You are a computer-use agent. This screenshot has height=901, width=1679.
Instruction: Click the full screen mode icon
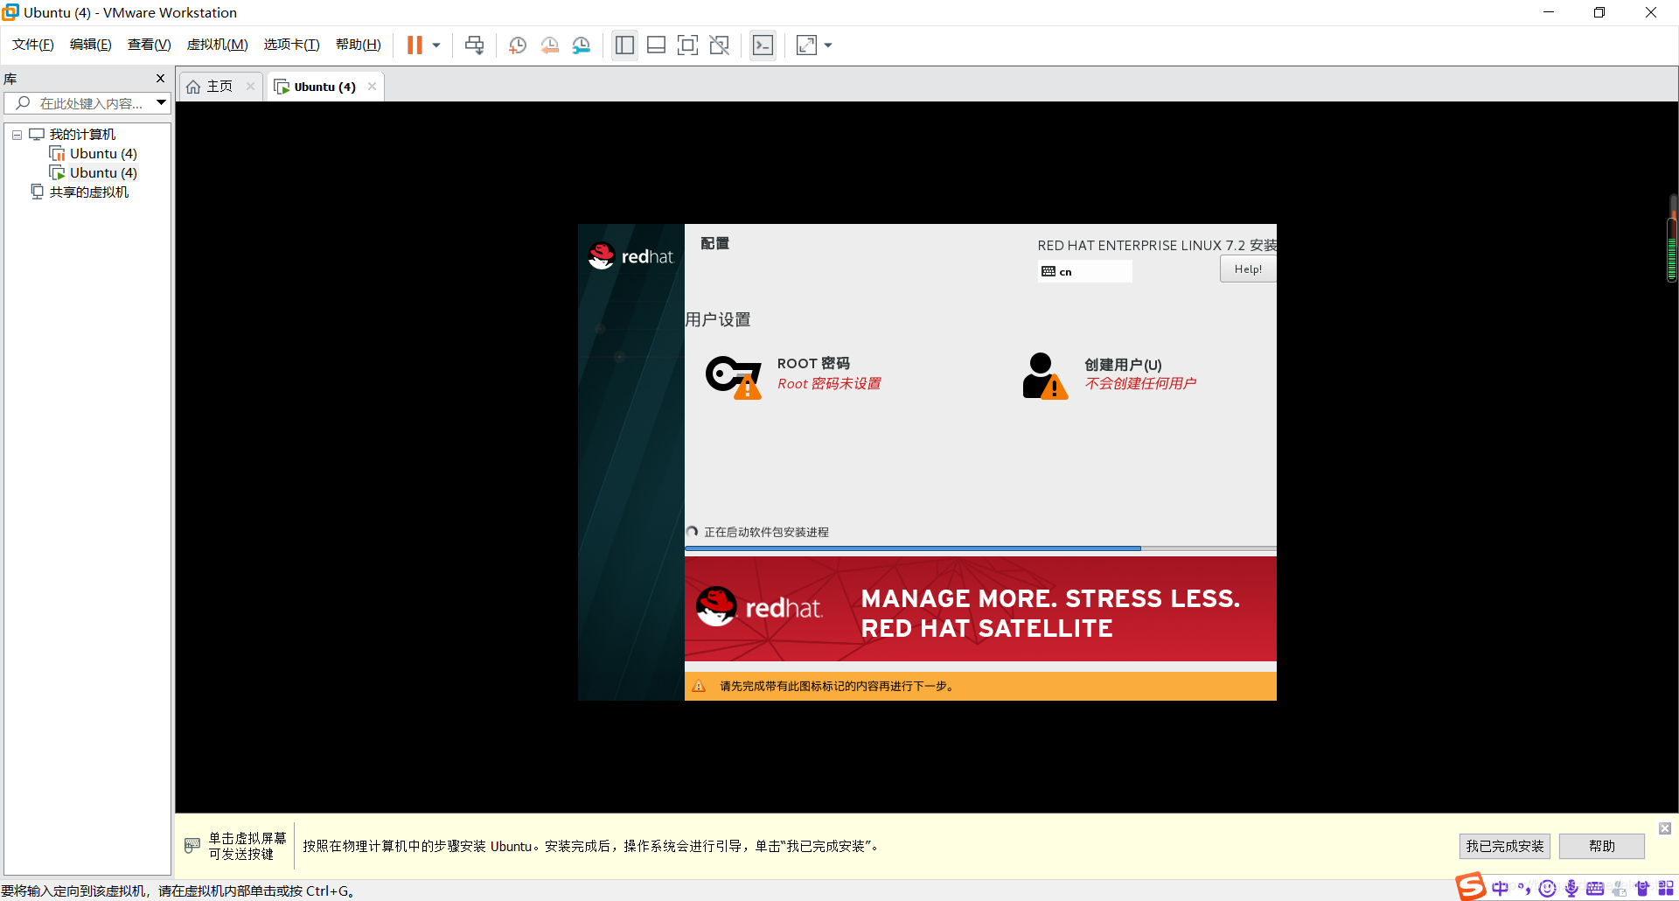688,45
